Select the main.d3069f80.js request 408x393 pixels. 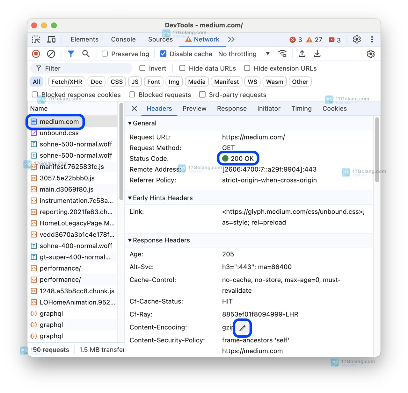click(x=73, y=189)
